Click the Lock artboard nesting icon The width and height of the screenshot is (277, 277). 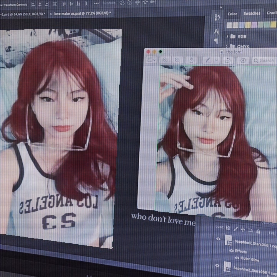(250, 230)
